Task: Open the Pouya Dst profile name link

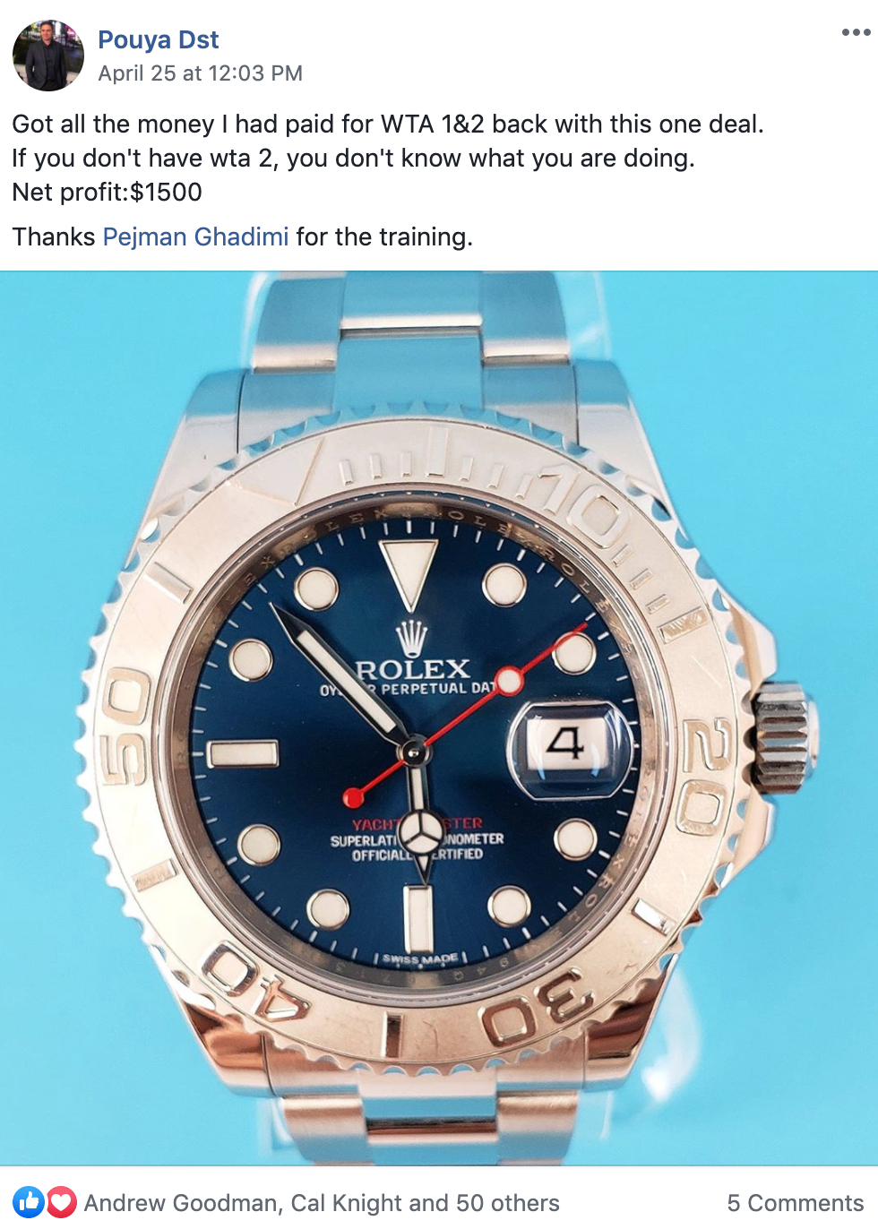Action: [x=158, y=39]
